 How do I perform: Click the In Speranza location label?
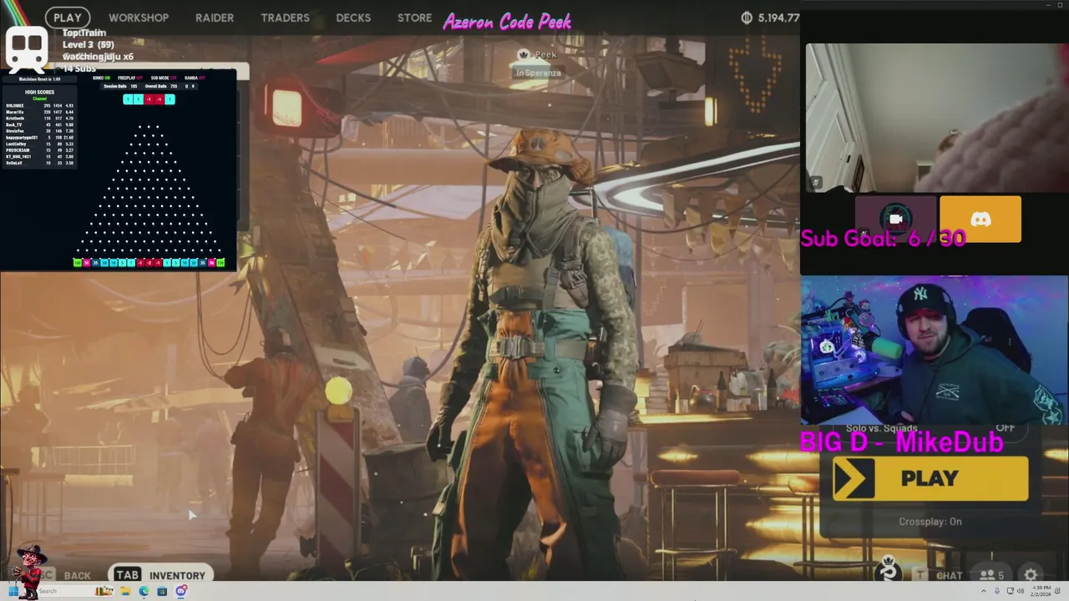pos(539,73)
